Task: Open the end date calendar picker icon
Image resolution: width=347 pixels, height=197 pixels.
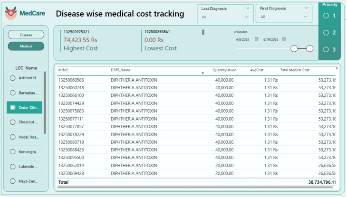Action: coord(284,39)
